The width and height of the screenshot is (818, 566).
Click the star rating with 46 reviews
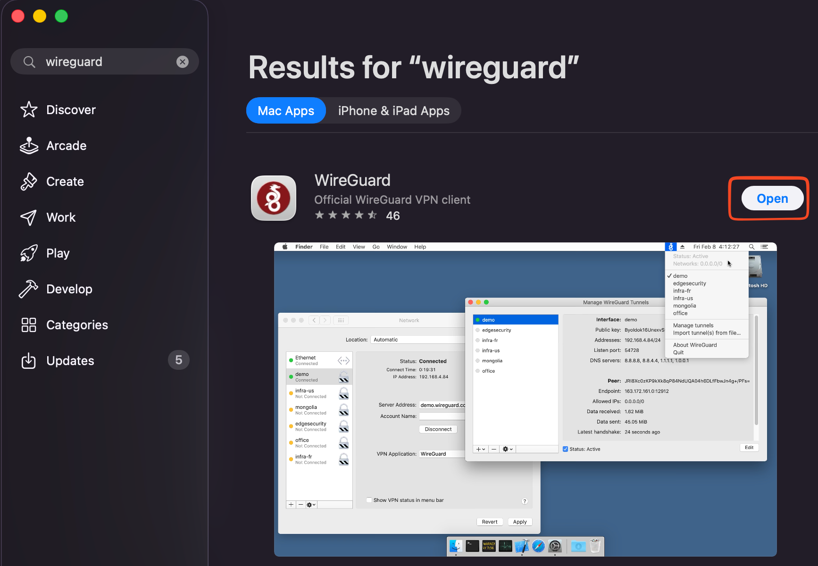[x=357, y=216]
